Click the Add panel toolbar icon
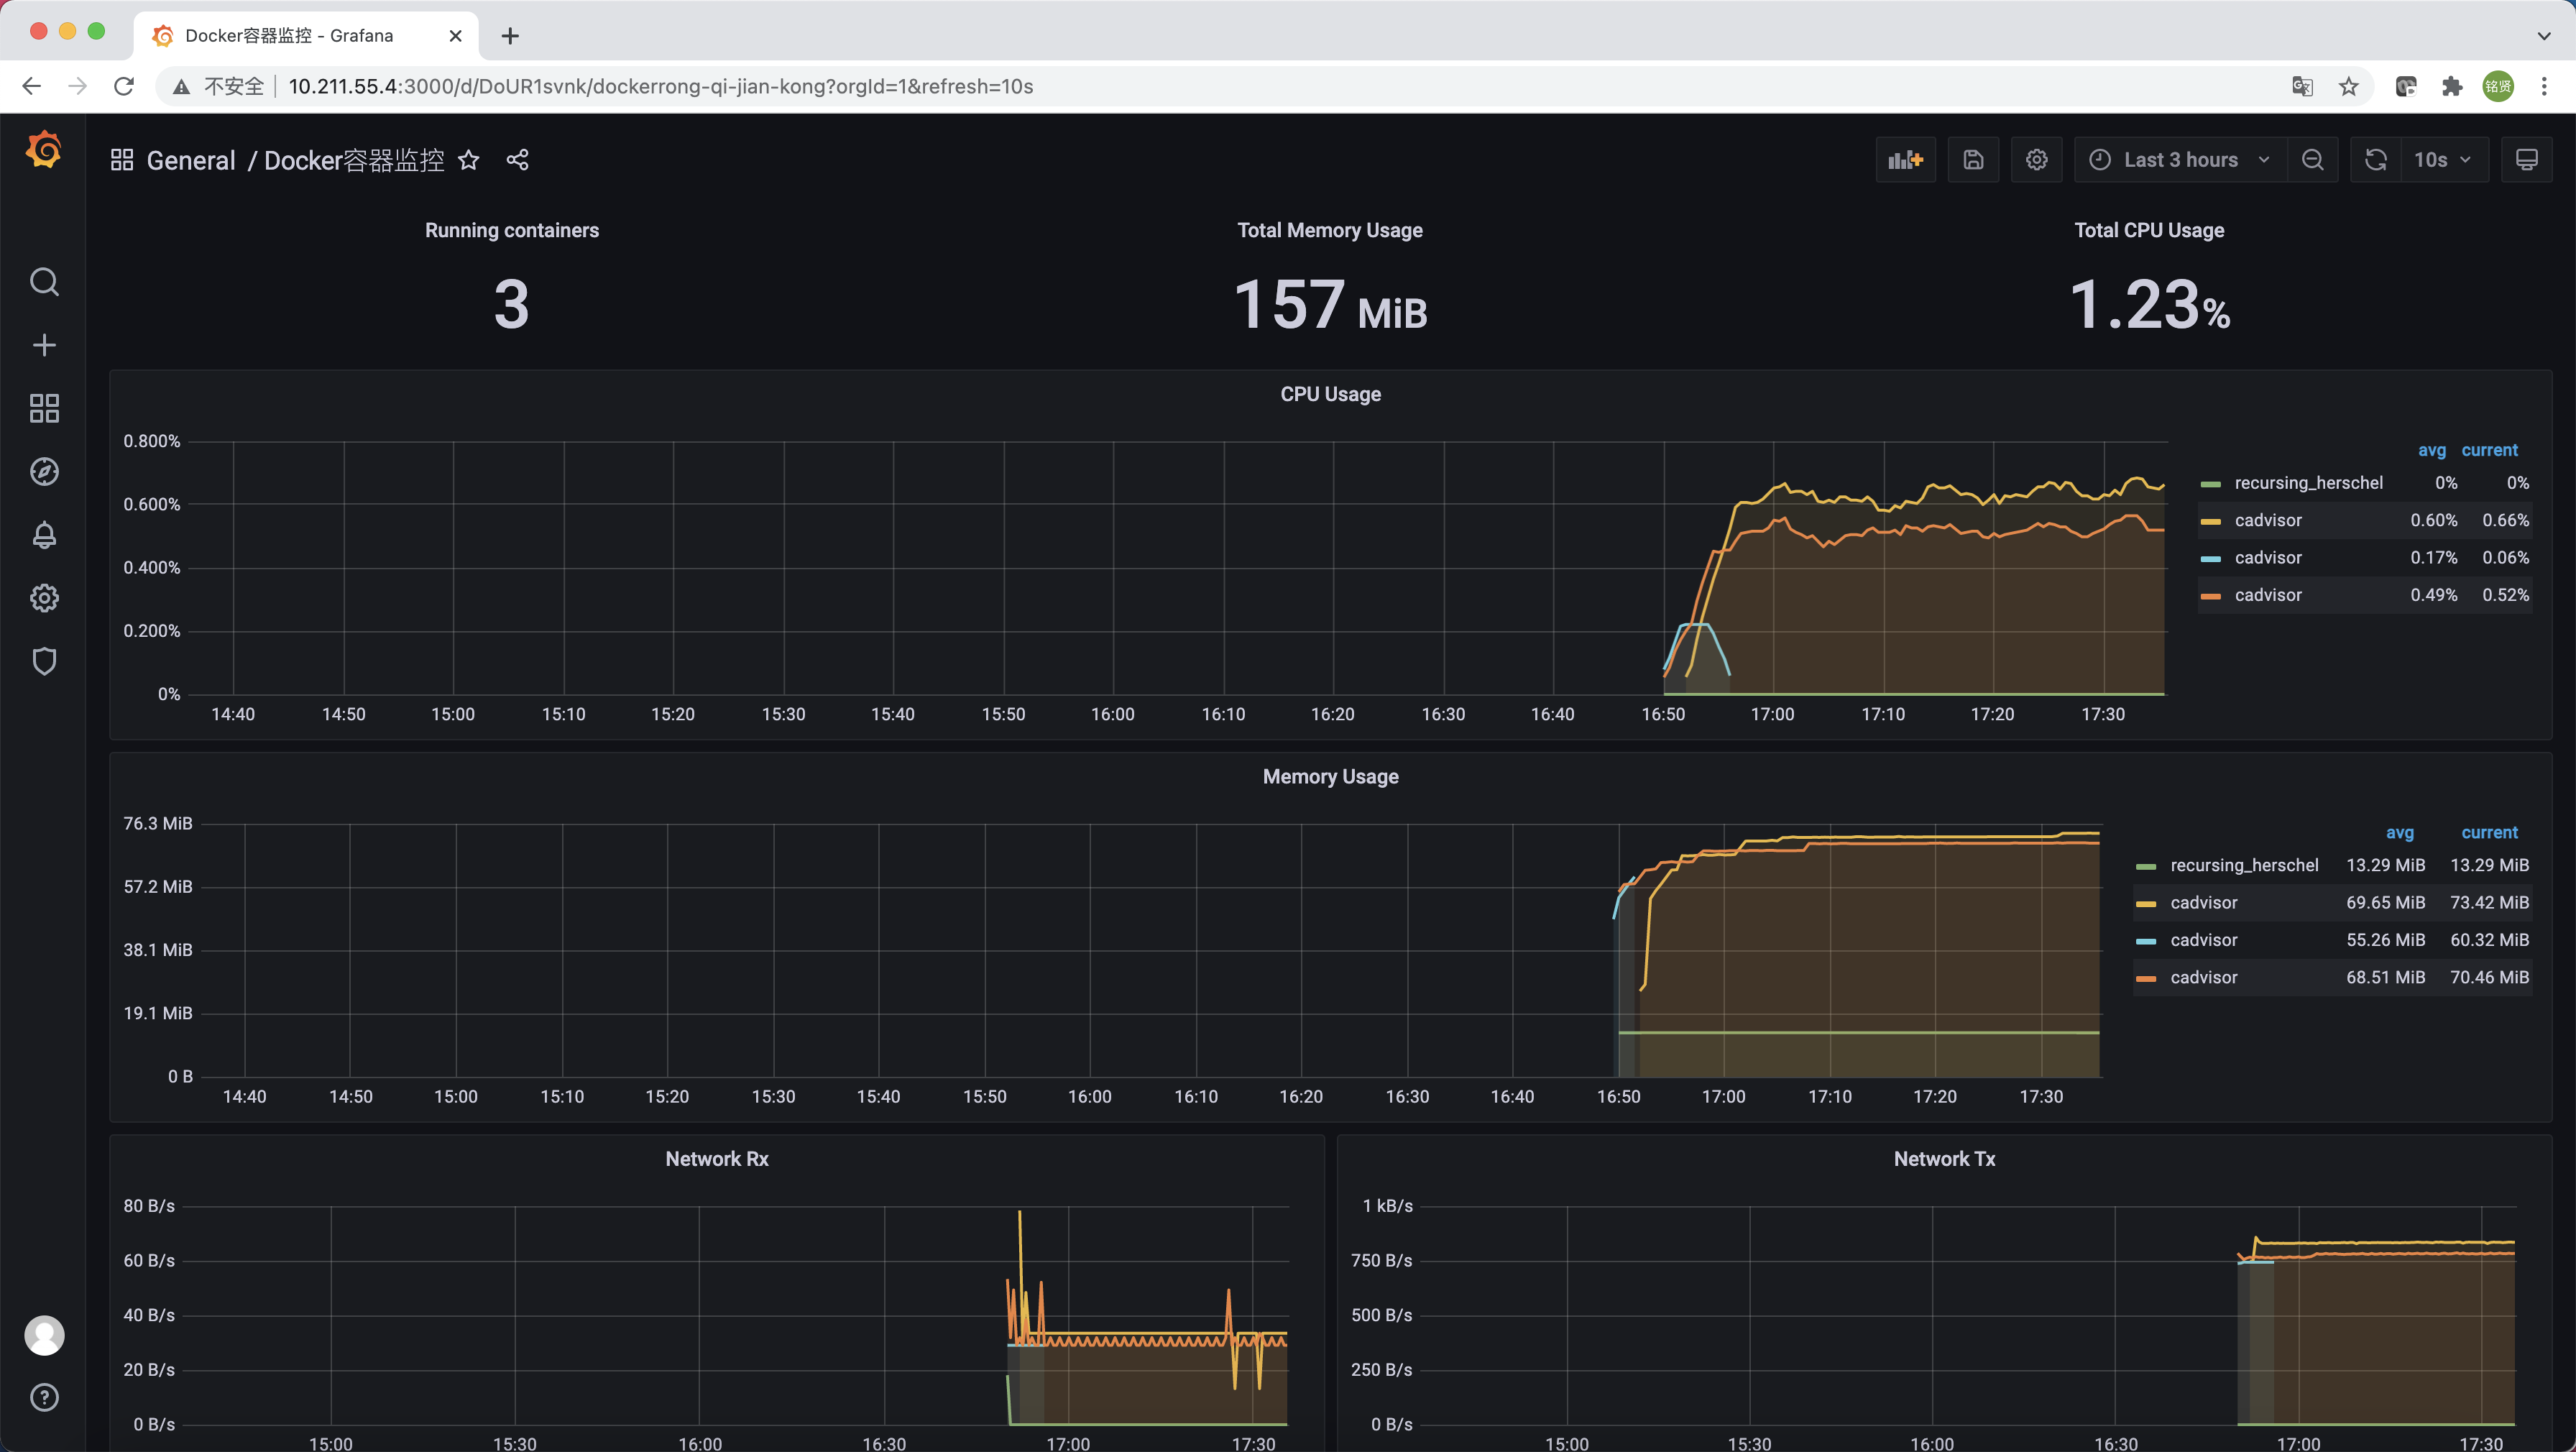The width and height of the screenshot is (2576, 1452). click(1905, 160)
